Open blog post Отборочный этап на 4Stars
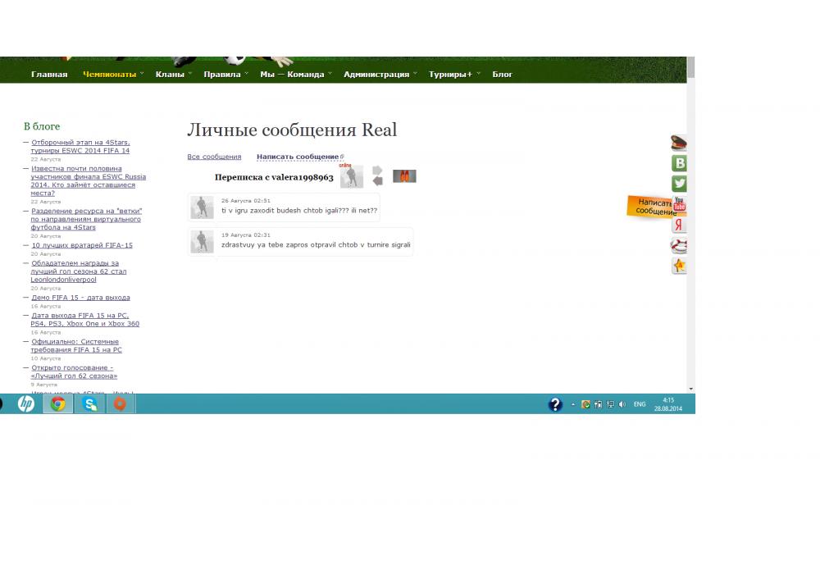This screenshot has height=574, width=820. point(80,147)
